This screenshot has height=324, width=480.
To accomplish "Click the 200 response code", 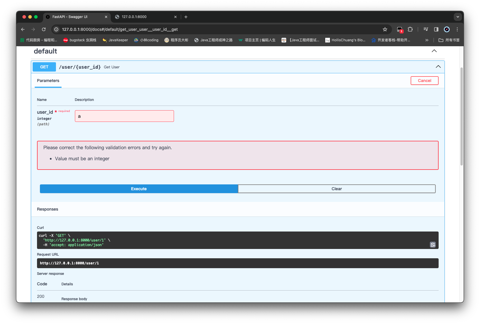I will (41, 296).
